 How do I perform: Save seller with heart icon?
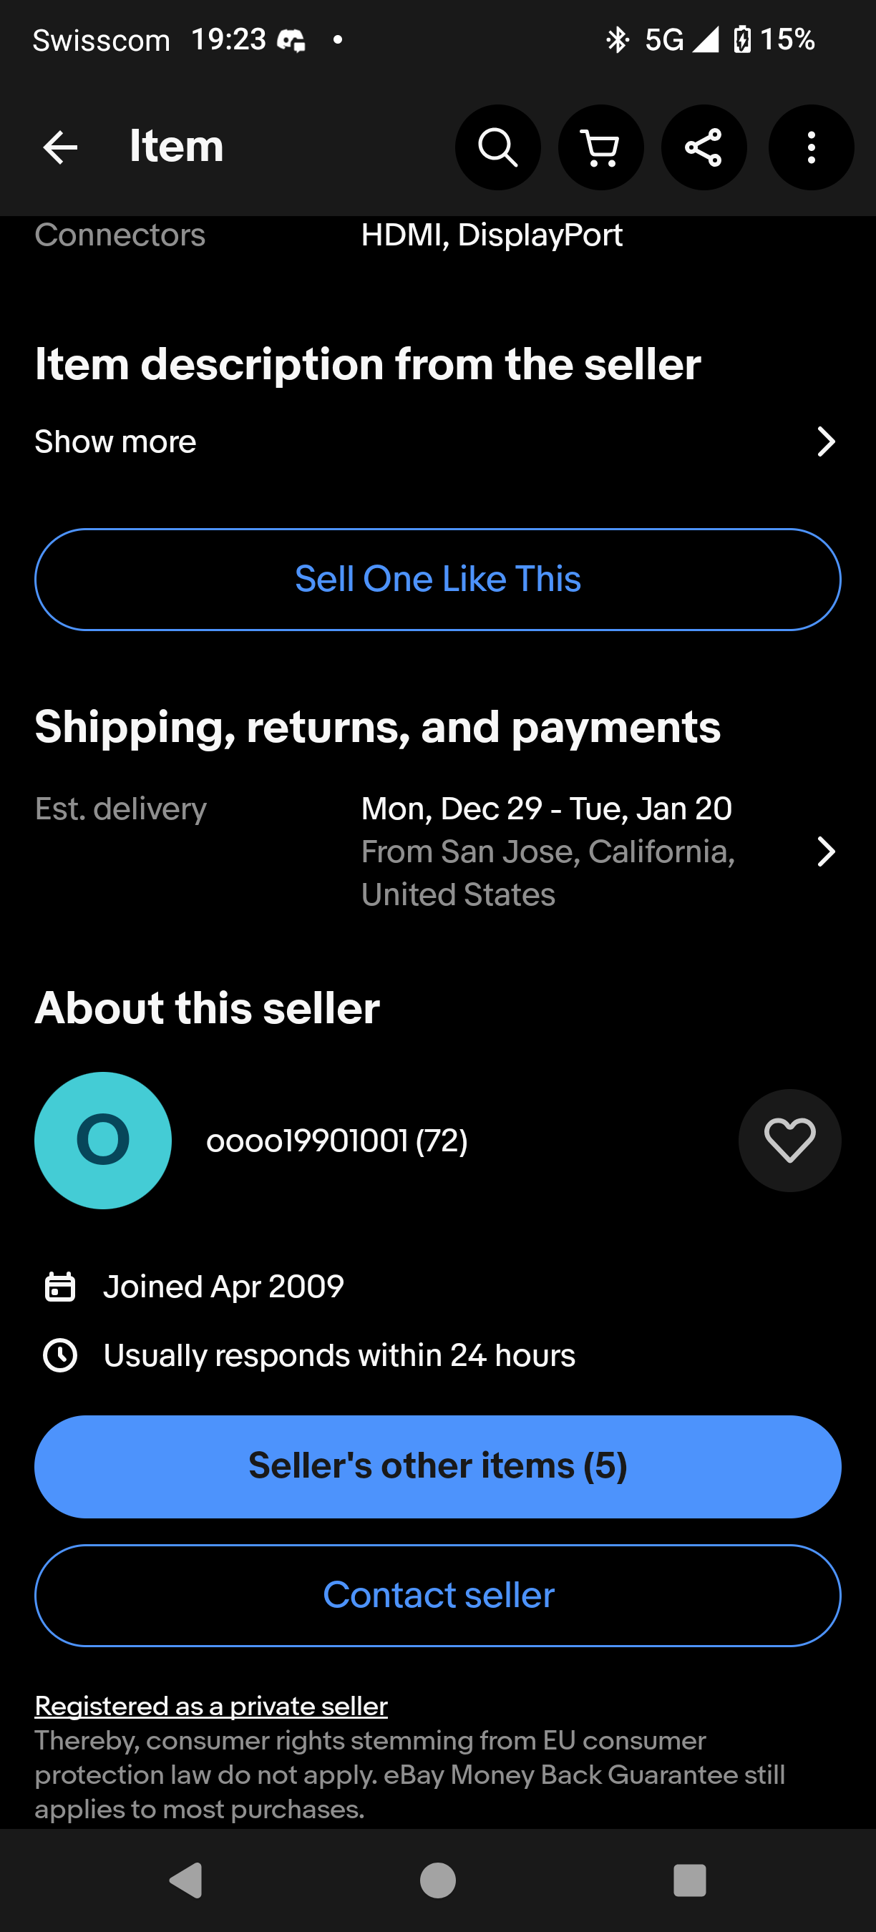[789, 1140]
